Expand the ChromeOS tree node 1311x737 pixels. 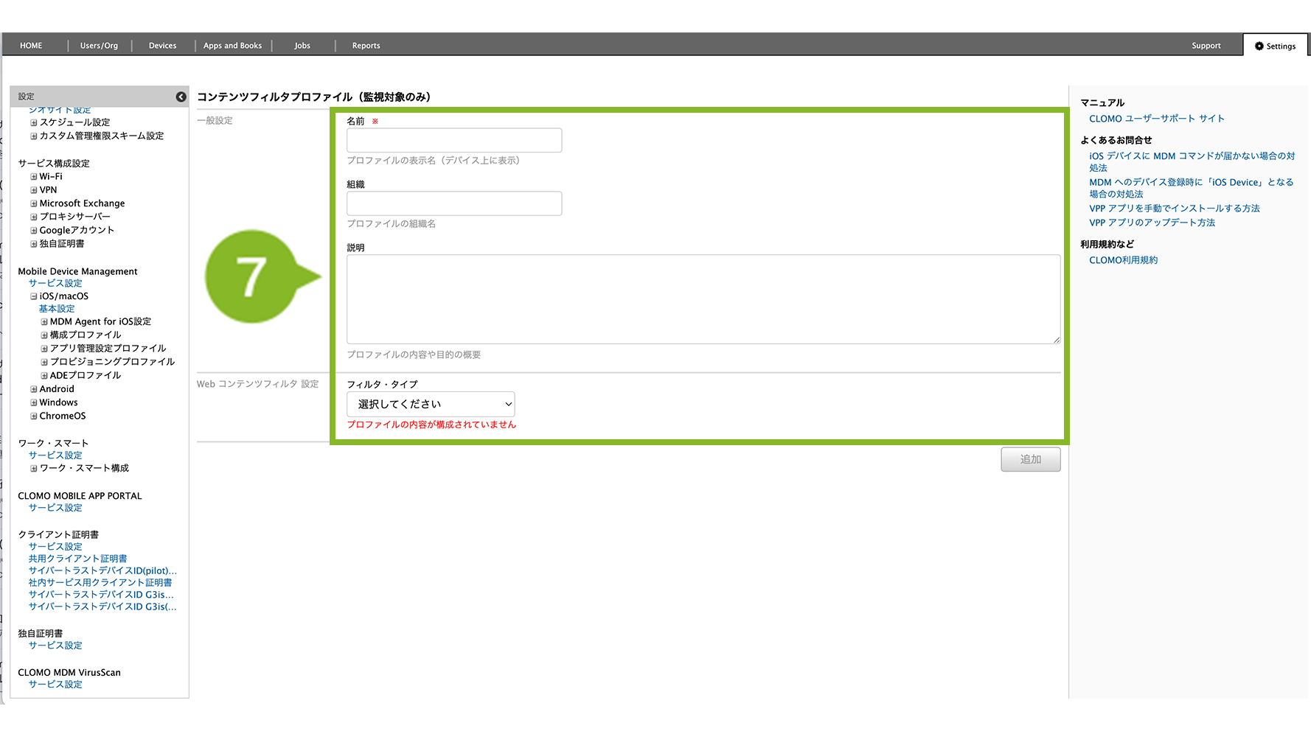[x=34, y=416]
